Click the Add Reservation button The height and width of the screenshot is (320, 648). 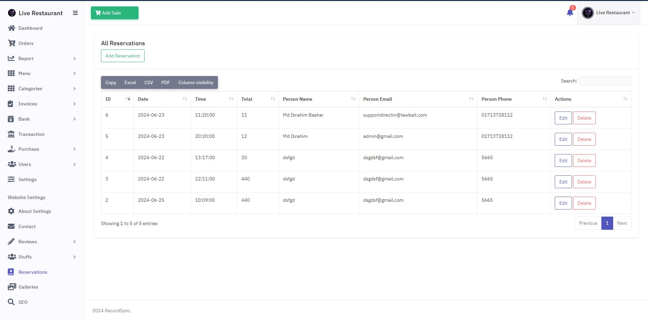[123, 56]
